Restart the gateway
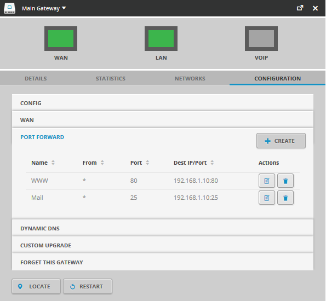 pyautogui.click(x=88, y=286)
